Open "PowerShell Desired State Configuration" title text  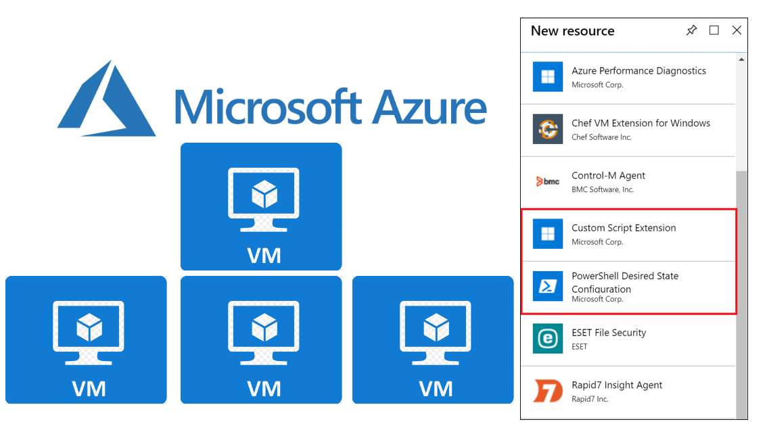coord(624,282)
